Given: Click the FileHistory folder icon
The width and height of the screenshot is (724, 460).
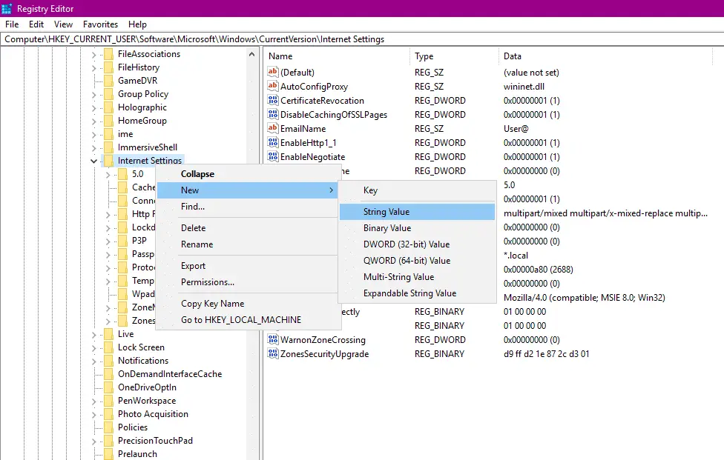Looking at the screenshot, I should pyautogui.click(x=108, y=67).
